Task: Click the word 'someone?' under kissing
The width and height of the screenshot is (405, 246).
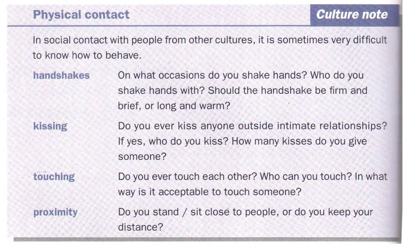Action: 142,157
